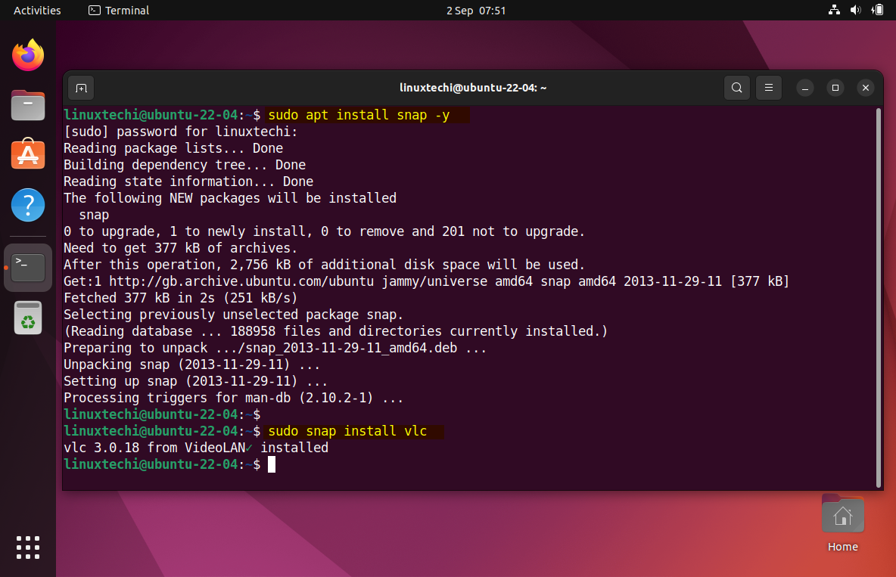Click 'Setting up snap (2013-11-29-11)' line
Screen dimensions: 896x577
195,380
